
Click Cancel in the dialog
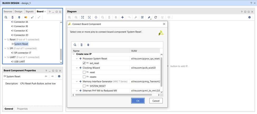[x=156, y=101]
